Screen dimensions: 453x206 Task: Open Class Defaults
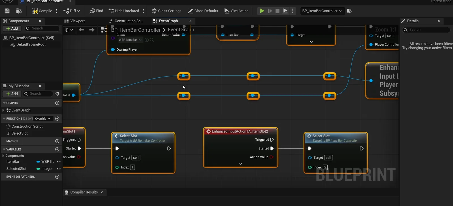[x=203, y=11]
